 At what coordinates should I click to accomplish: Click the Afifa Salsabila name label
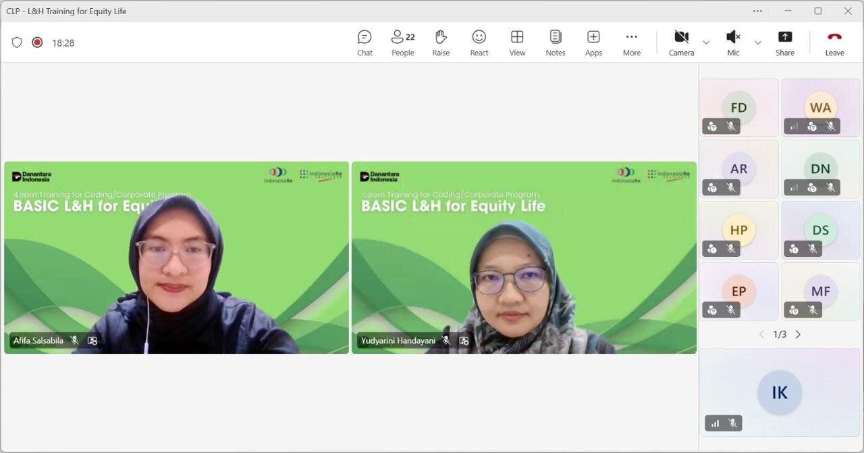click(x=38, y=340)
